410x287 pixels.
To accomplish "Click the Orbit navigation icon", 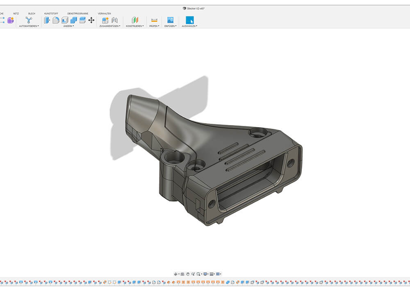I will tap(176, 274).
